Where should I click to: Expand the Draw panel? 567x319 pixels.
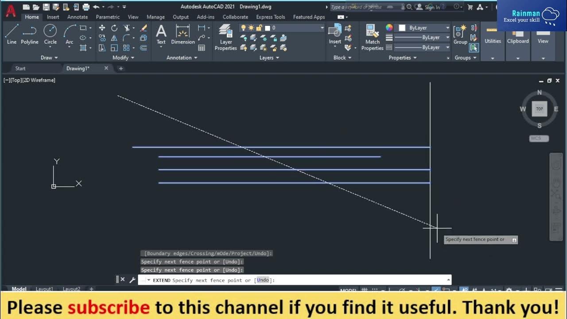click(49, 58)
